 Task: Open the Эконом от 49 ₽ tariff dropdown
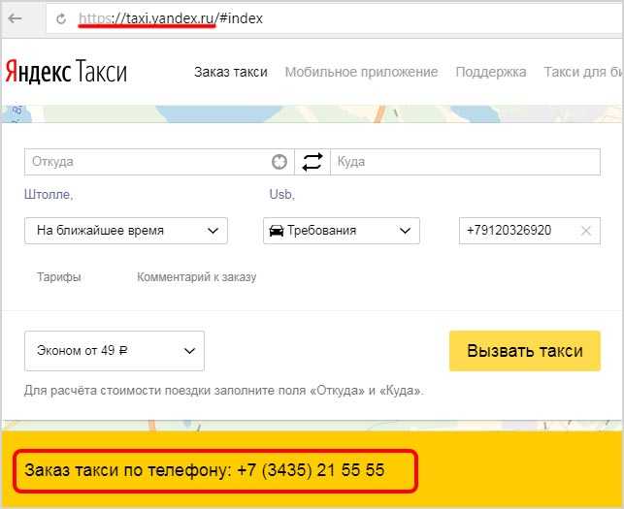pyautogui.click(x=115, y=351)
